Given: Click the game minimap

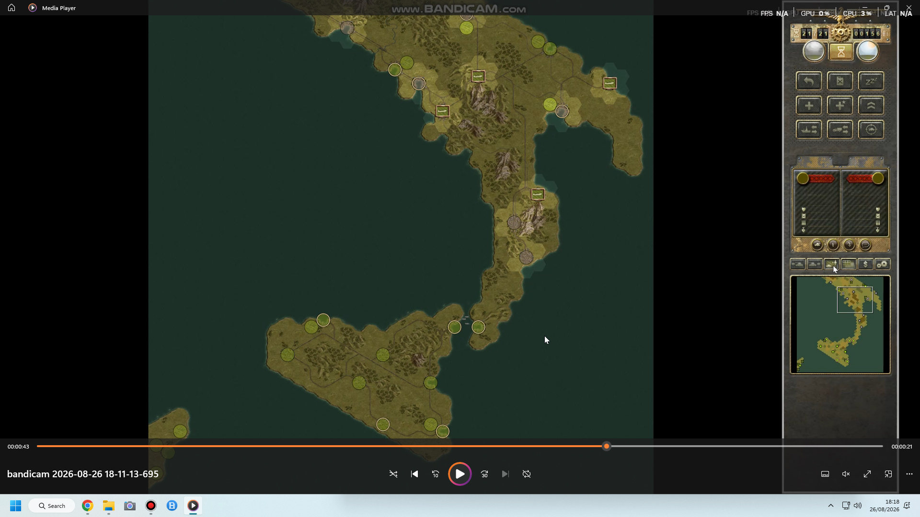Looking at the screenshot, I should pyautogui.click(x=840, y=325).
